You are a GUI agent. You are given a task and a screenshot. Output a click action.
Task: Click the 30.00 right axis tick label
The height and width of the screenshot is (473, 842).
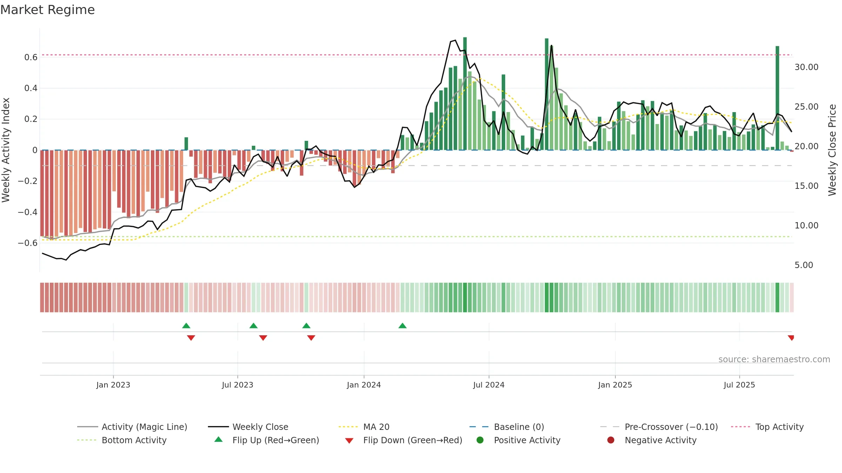806,67
